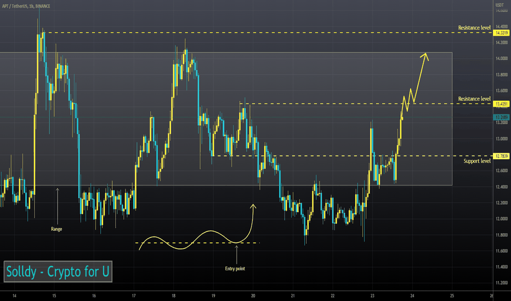Screen dimensions: 511x301
Task: Click the 13.0000 price axis label
Action: (502, 138)
